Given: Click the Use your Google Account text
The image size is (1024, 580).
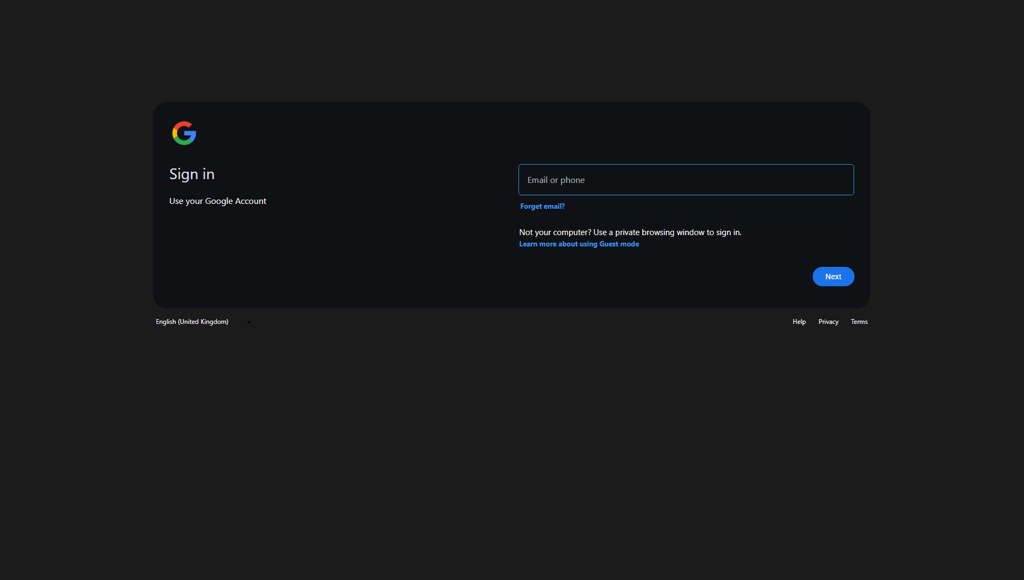Looking at the screenshot, I should [x=218, y=201].
